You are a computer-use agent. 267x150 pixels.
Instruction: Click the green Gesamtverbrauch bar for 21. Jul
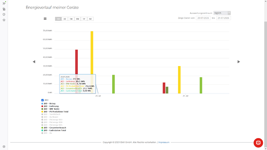point(201,85)
